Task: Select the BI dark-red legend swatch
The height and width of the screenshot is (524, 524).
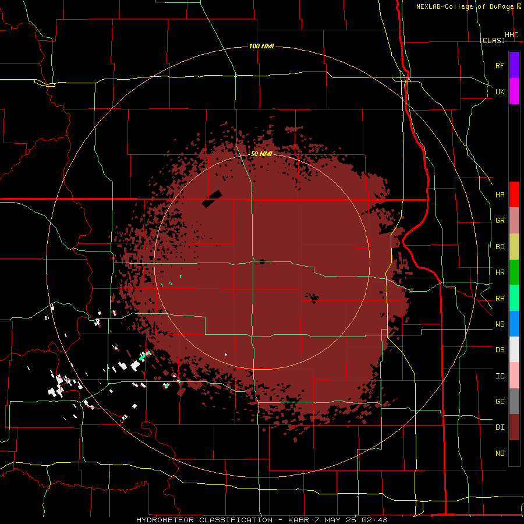Action: click(514, 427)
